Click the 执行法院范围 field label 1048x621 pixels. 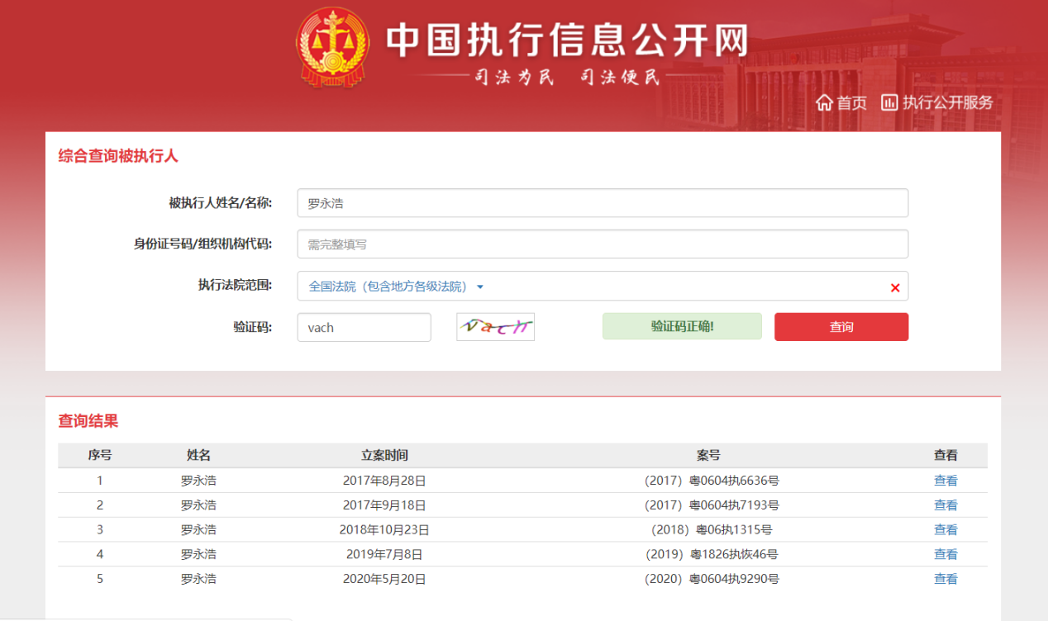(x=235, y=285)
